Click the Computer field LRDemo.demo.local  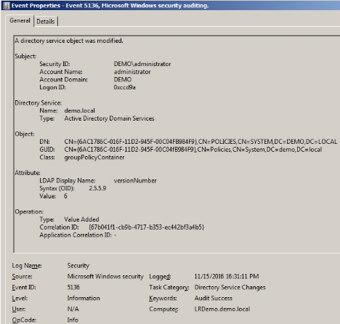(x=222, y=309)
